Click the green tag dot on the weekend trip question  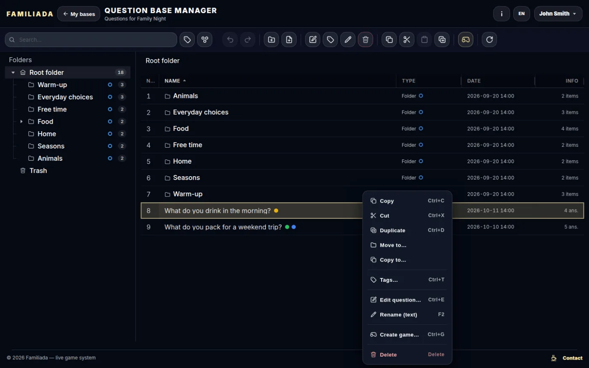287,227
